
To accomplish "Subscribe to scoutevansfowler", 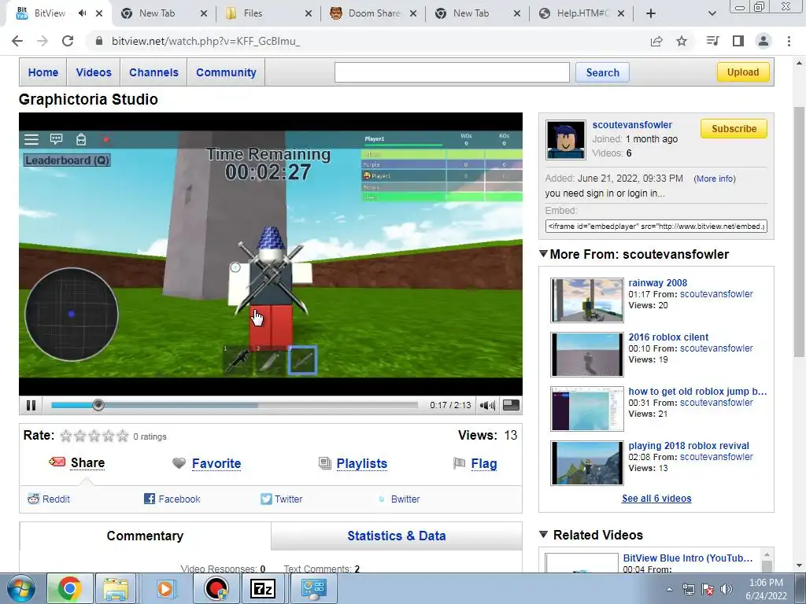I will (734, 128).
